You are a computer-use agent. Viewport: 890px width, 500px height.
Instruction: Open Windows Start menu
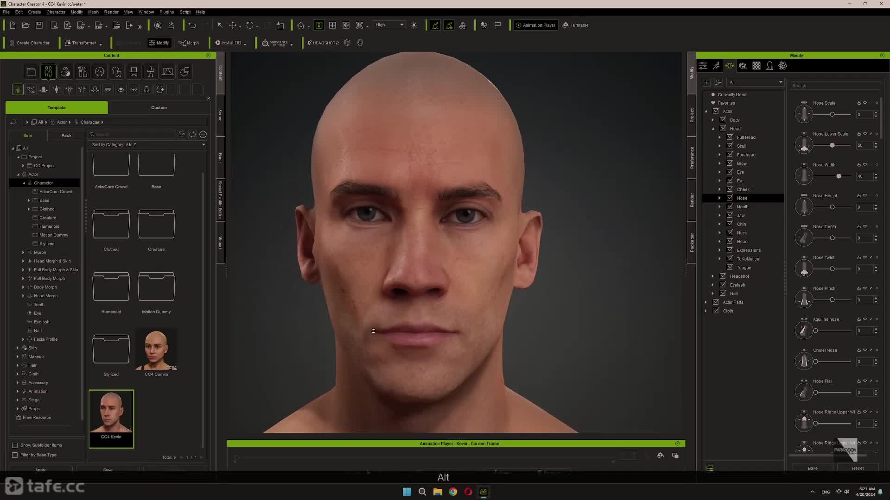[407, 492]
